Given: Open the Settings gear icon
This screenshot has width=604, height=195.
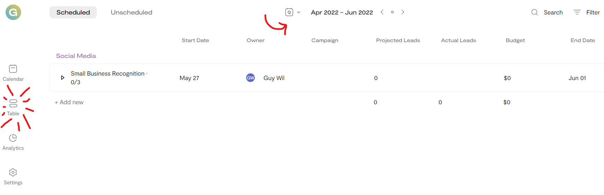Looking at the screenshot, I should point(13,172).
